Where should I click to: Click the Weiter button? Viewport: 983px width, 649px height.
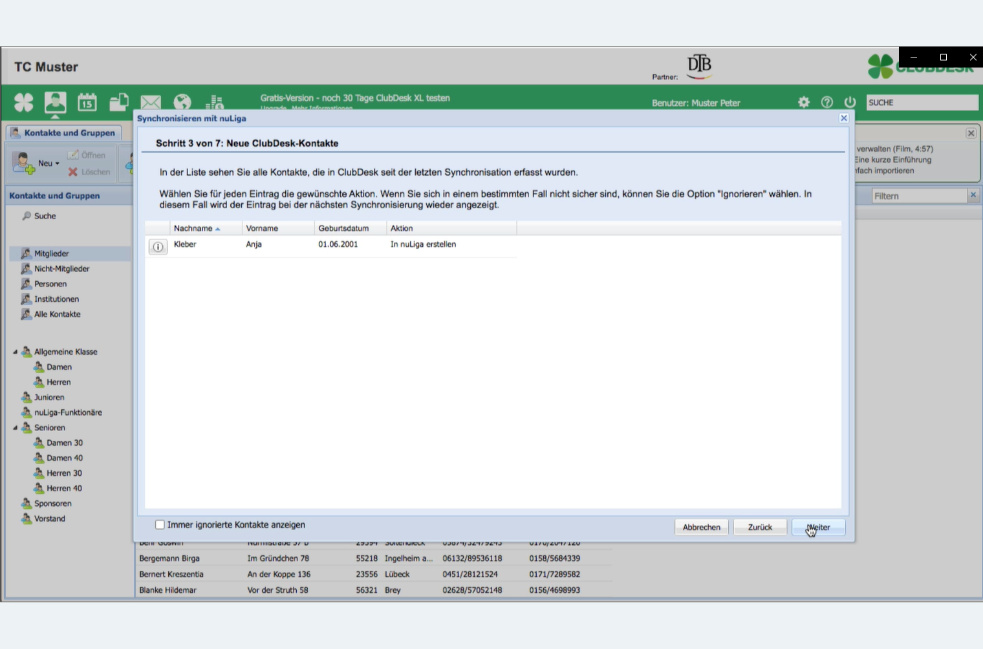point(818,527)
